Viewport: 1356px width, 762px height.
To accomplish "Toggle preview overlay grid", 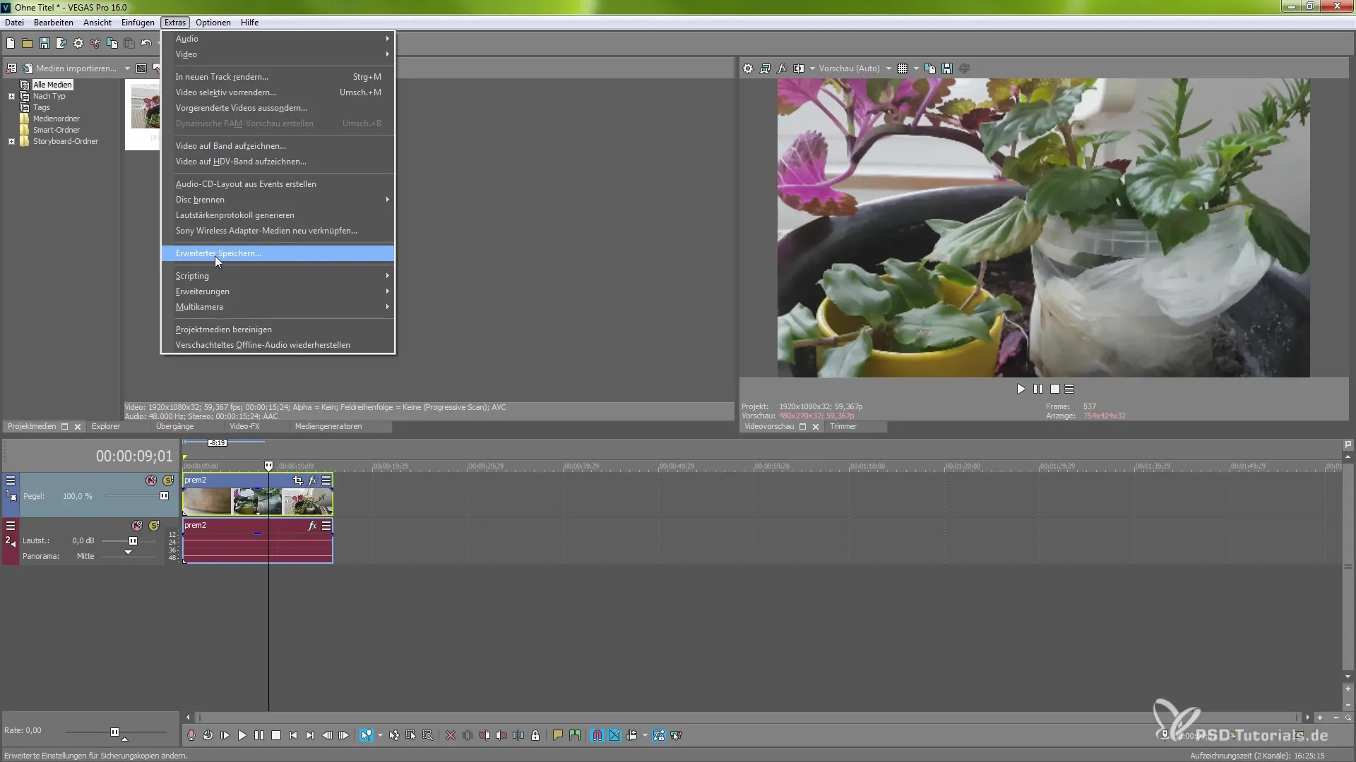I will (903, 68).
